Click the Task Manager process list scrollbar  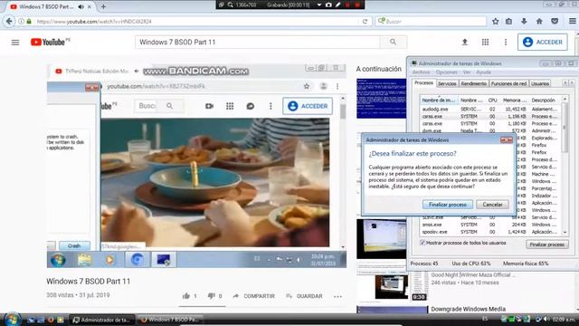click(565, 166)
